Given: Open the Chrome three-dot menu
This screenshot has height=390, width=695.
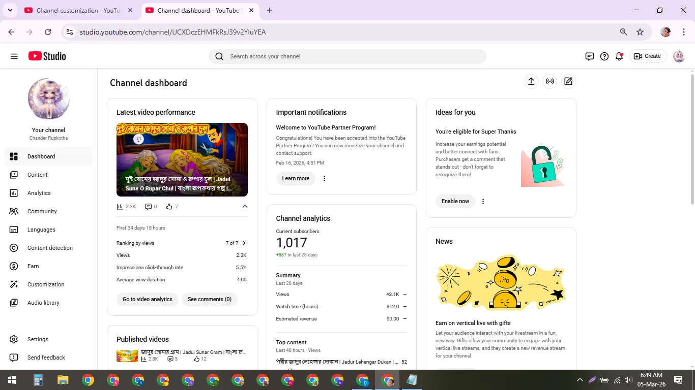Looking at the screenshot, I should pyautogui.click(x=684, y=32).
